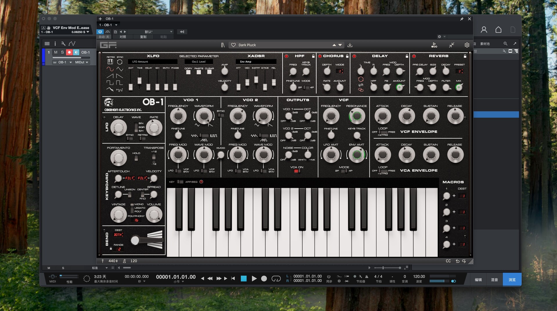The width and height of the screenshot is (557, 311).
Task: Choose the delay ping-pong arrows icon
Action: [361, 85]
